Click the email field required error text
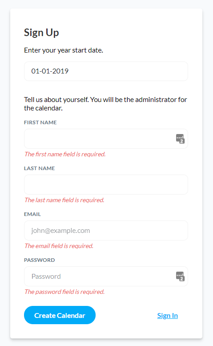This screenshot has height=346, width=213. (59, 246)
